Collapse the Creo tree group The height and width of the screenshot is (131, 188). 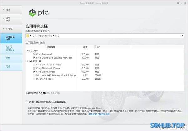click(28, 51)
